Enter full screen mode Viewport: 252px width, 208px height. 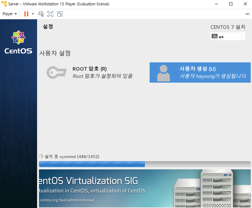pyautogui.click(x=50, y=14)
